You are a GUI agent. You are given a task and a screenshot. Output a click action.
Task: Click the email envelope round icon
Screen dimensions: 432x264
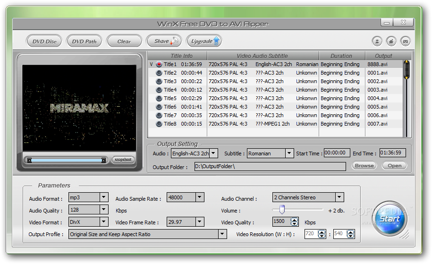point(406,42)
